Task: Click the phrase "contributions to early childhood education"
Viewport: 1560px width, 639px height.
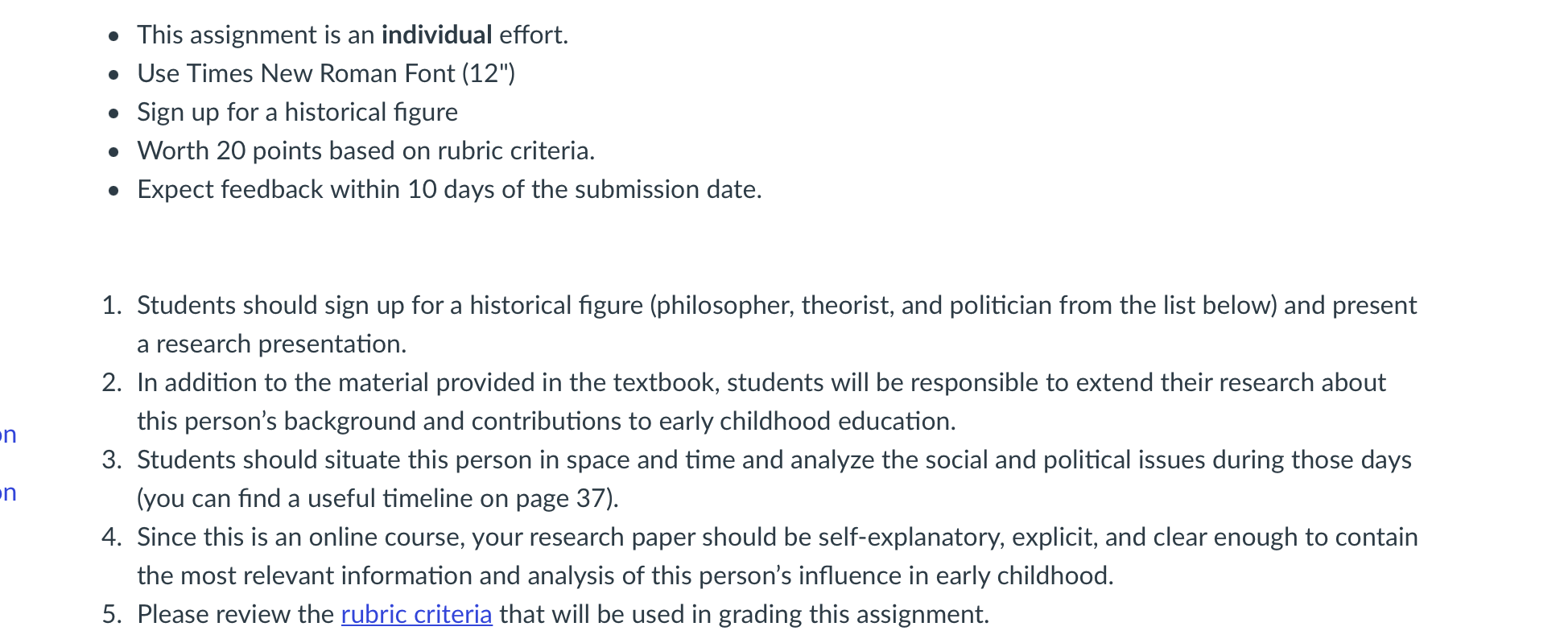Action: (712, 421)
